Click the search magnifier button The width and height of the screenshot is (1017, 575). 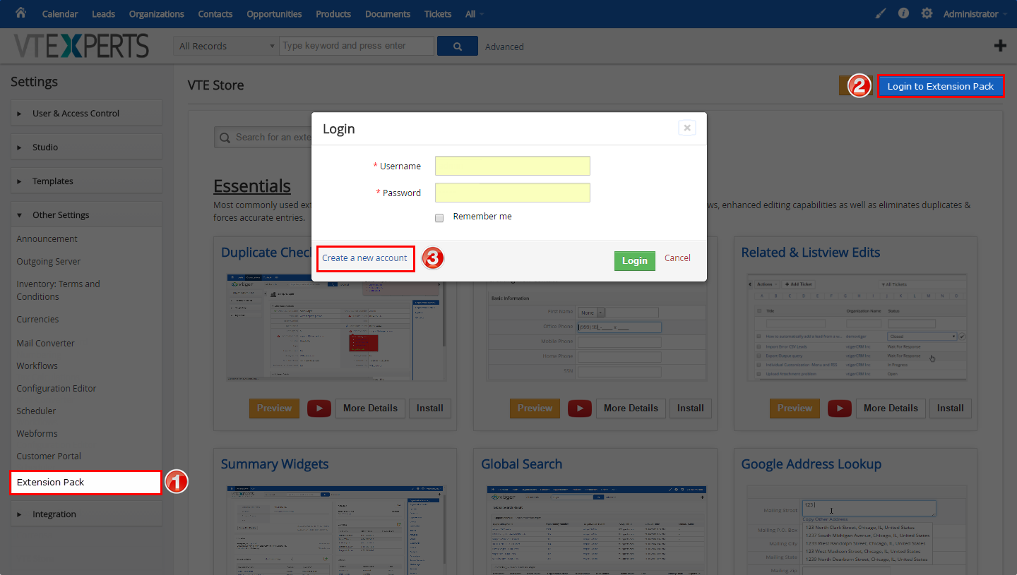coord(458,46)
